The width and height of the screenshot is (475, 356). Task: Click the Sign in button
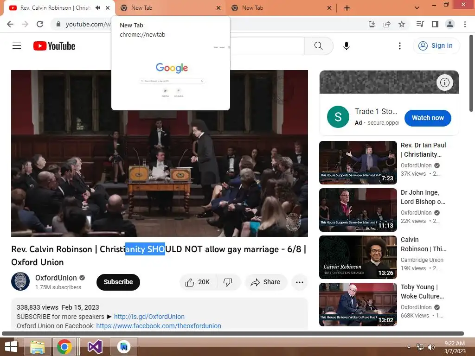(436, 46)
